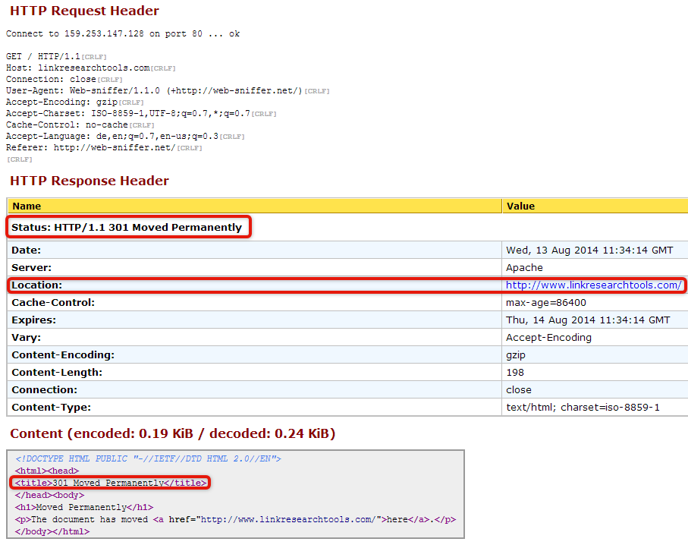This screenshot has width=688, height=545.
Task: Click 'text/html; charset=iso-8859-1' value
Action: [x=583, y=408]
